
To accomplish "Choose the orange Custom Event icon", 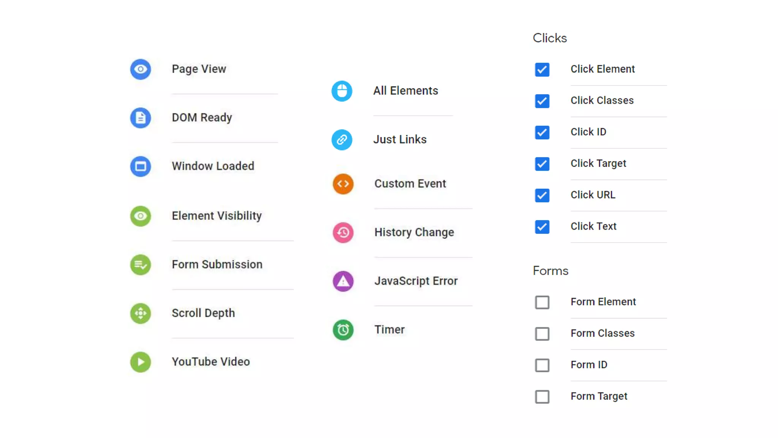I will coord(343,184).
